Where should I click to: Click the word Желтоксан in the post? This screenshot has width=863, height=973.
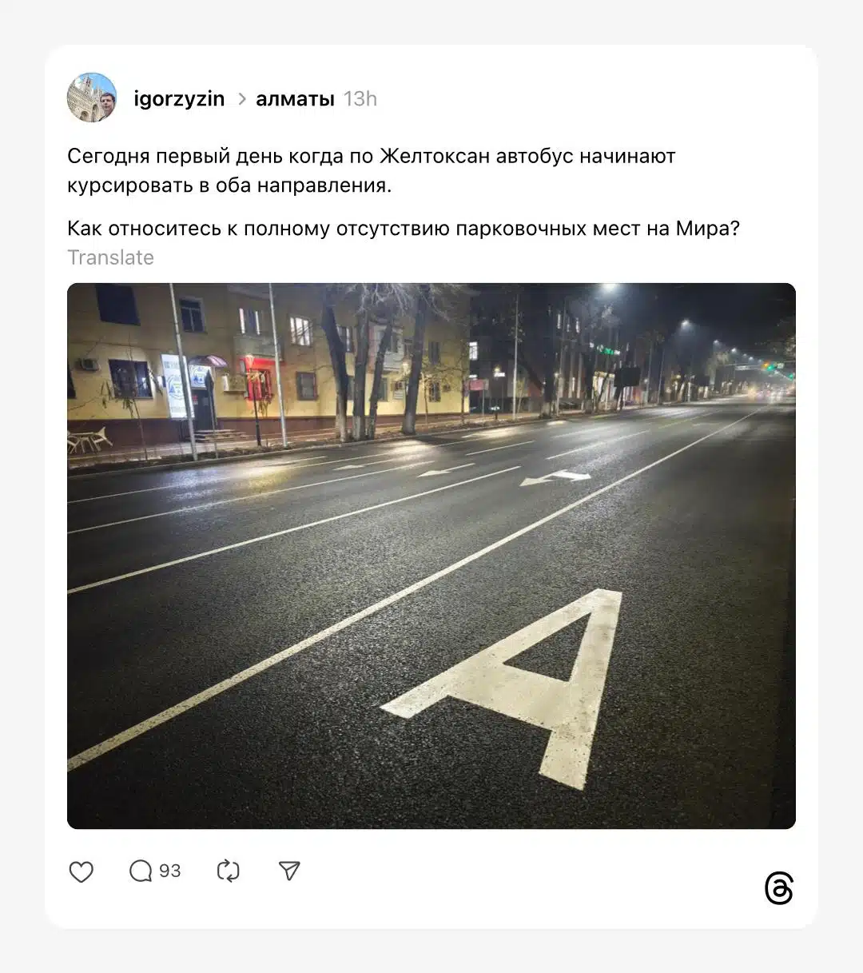[x=434, y=156]
